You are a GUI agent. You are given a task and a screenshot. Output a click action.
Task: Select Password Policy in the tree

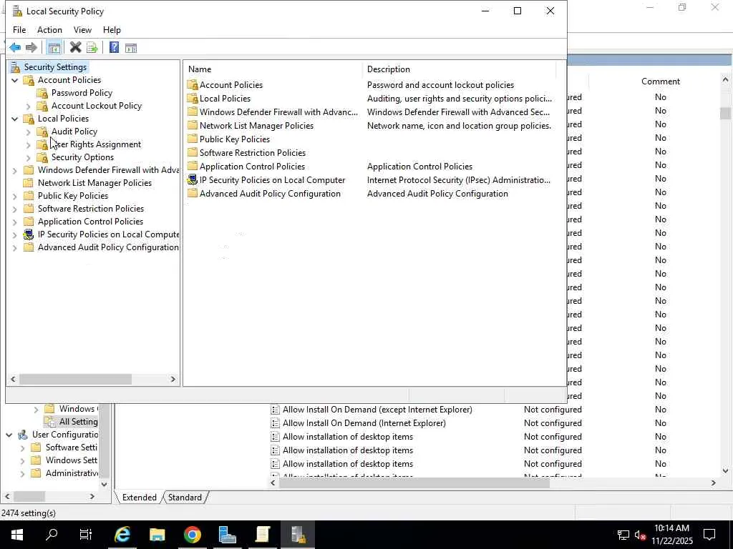pyautogui.click(x=82, y=93)
